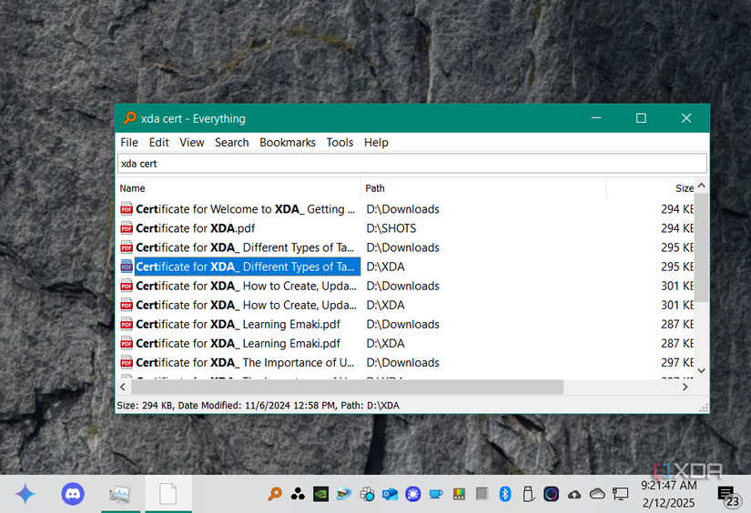The image size is (751, 513).
Task: Click in the xda cert search box
Action: pyautogui.click(x=411, y=164)
